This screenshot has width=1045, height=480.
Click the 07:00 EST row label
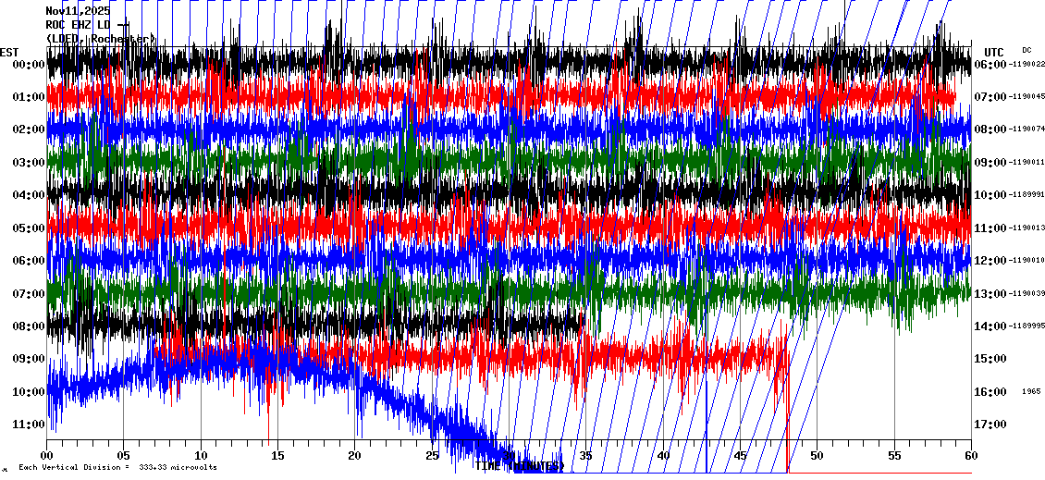coord(29,294)
